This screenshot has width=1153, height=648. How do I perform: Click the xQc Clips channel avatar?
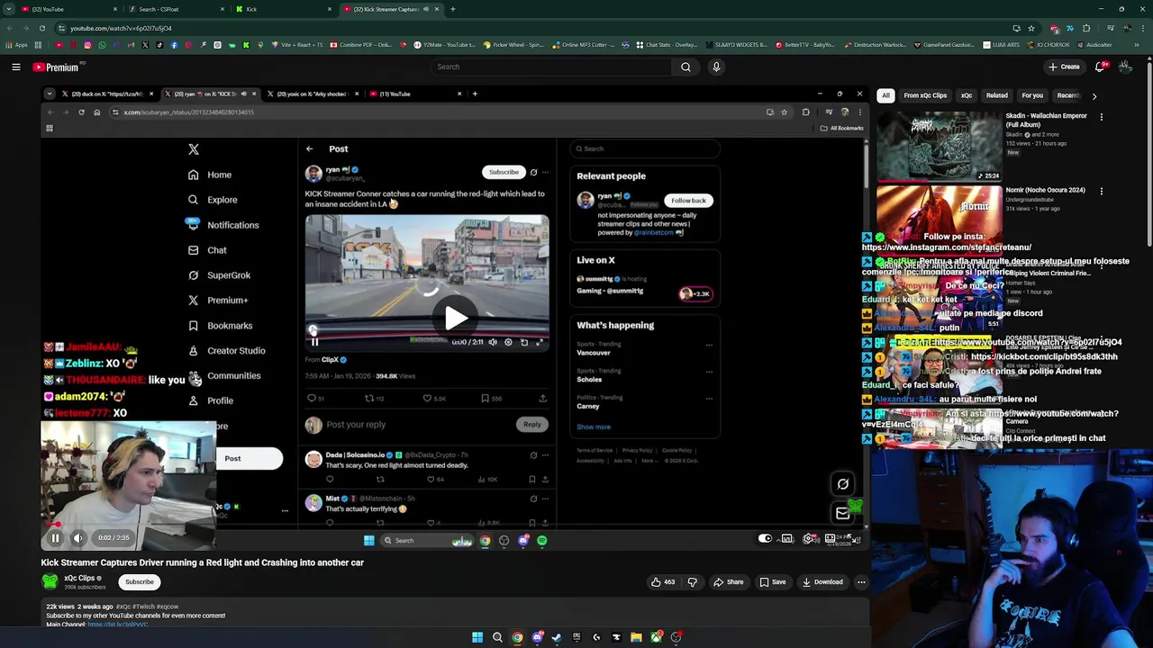tap(50, 582)
